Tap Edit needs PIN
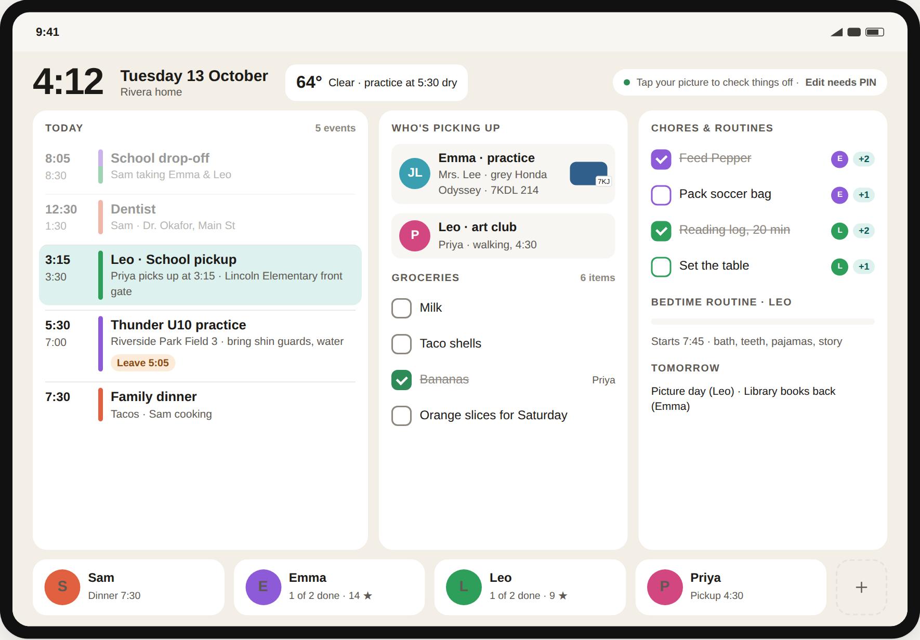This screenshot has width=920, height=640. 840,82
